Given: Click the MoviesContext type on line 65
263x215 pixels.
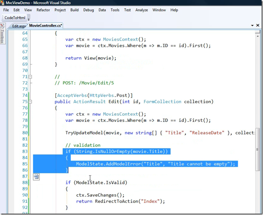Looking at the screenshot, I should (x=120, y=39).
